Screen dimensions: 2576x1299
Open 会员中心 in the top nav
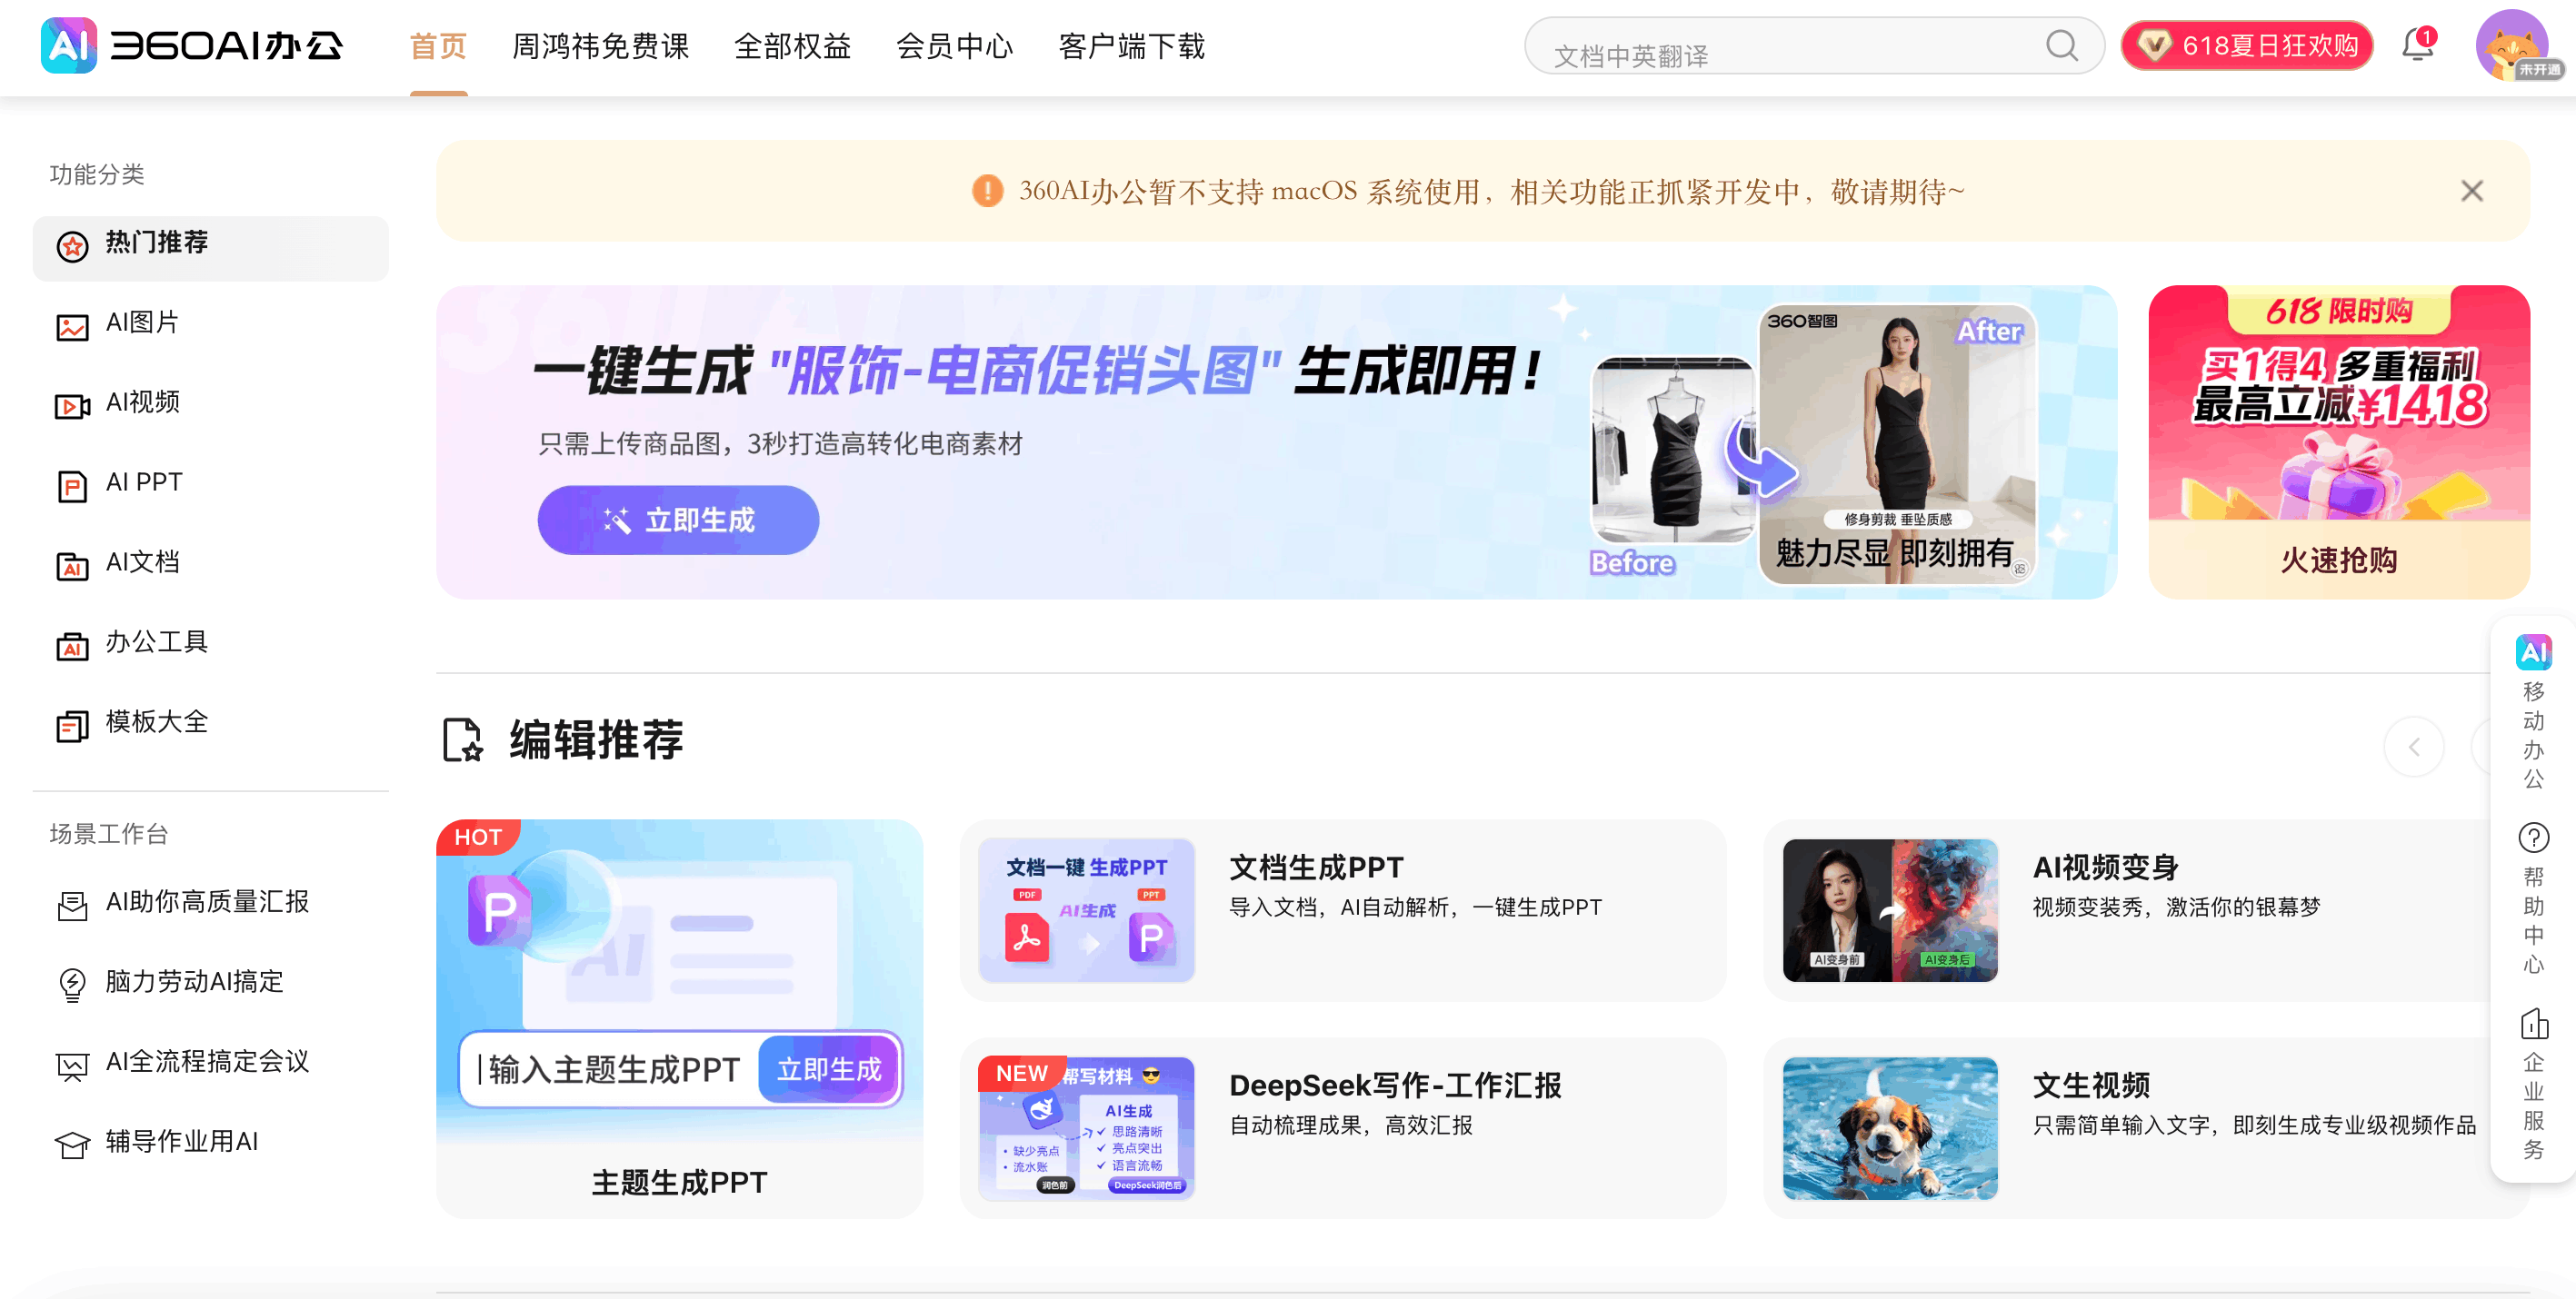954,46
